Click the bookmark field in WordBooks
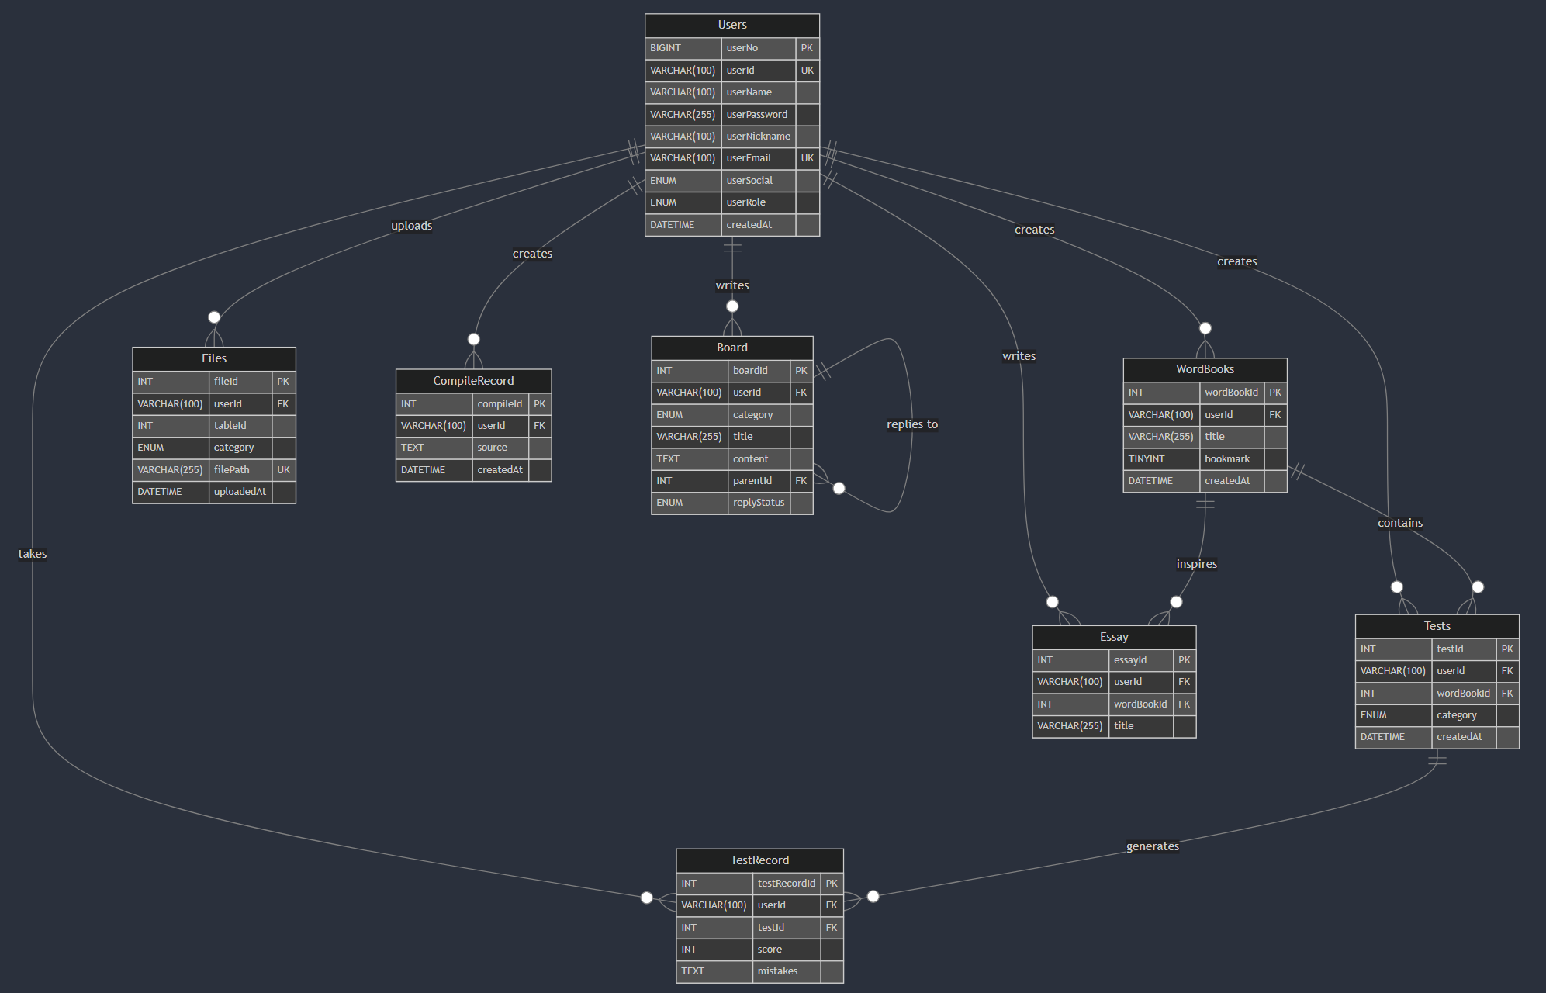The width and height of the screenshot is (1546, 993). (x=1226, y=459)
